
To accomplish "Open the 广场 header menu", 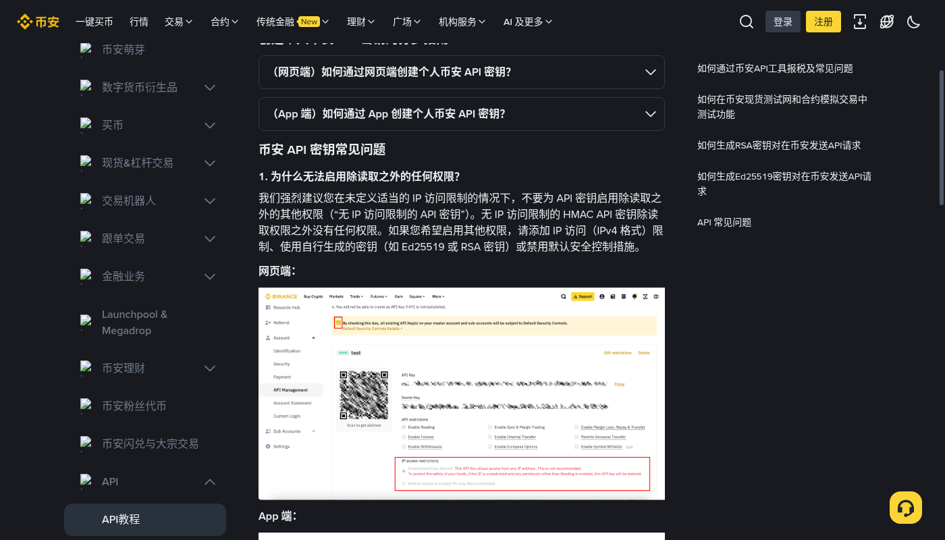I will (x=407, y=22).
